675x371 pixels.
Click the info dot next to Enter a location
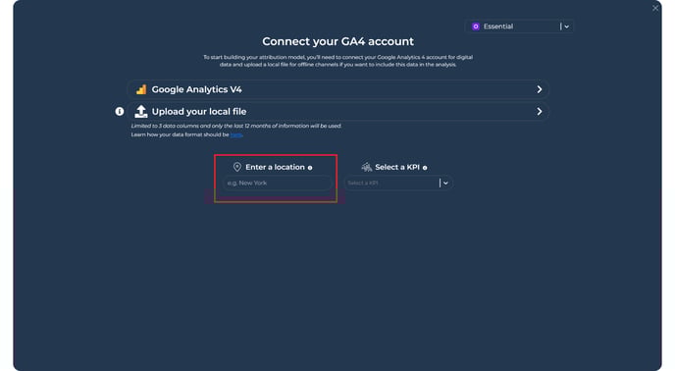coord(310,168)
